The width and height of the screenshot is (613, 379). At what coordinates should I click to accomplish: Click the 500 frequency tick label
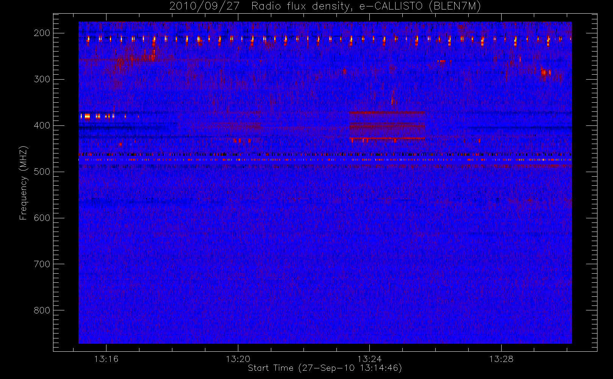coord(42,172)
